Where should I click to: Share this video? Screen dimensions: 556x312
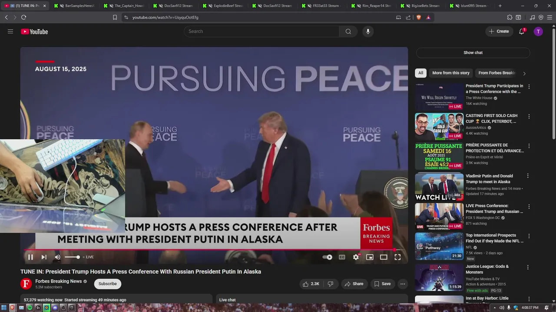[x=354, y=284]
